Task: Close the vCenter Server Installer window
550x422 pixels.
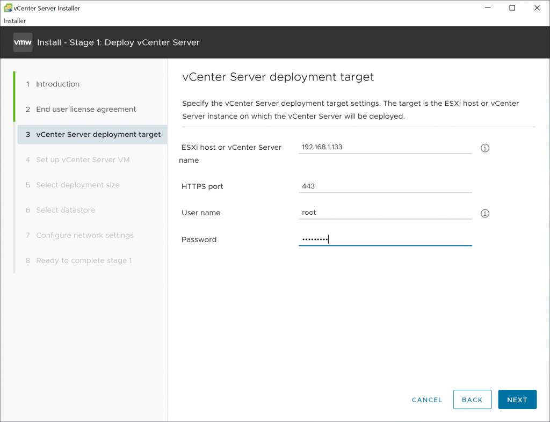Action: click(x=537, y=8)
